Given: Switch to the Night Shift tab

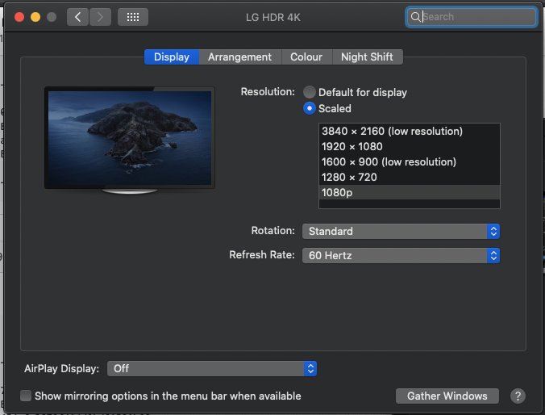Looking at the screenshot, I should coord(367,57).
